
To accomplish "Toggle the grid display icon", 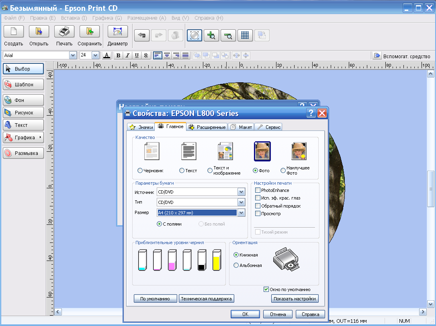I will tap(245, 36).
